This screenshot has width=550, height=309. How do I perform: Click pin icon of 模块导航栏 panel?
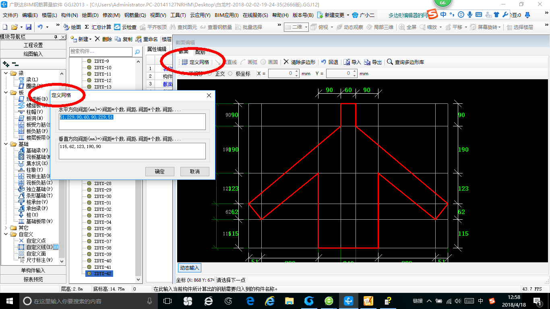56,37
